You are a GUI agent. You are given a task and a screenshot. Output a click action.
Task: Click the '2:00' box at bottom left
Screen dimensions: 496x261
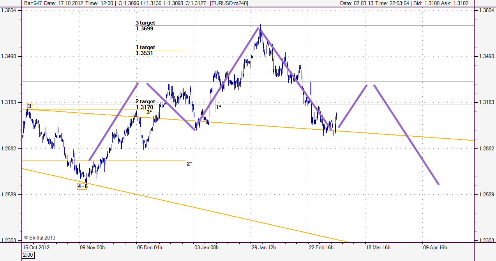pyautogui.click(x=27, y=255)
